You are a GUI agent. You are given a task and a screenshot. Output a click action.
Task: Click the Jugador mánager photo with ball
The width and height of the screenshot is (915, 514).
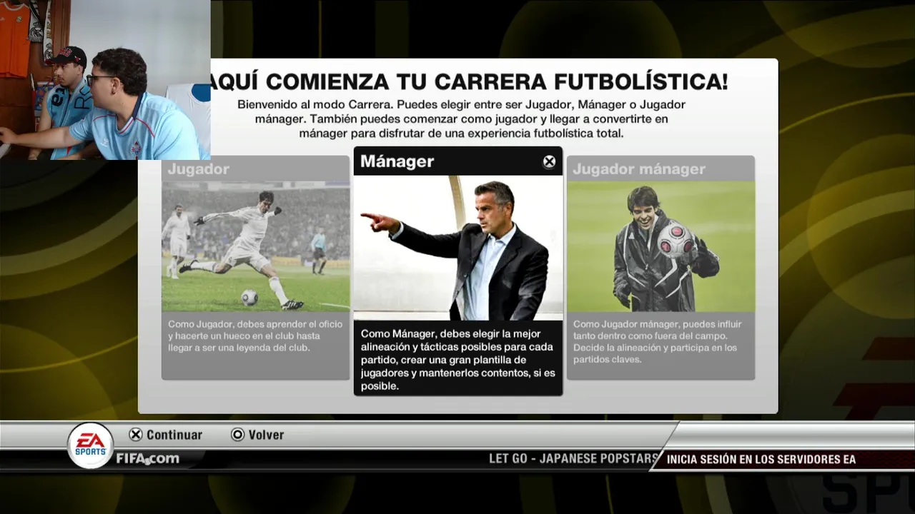tap(661, 246)
